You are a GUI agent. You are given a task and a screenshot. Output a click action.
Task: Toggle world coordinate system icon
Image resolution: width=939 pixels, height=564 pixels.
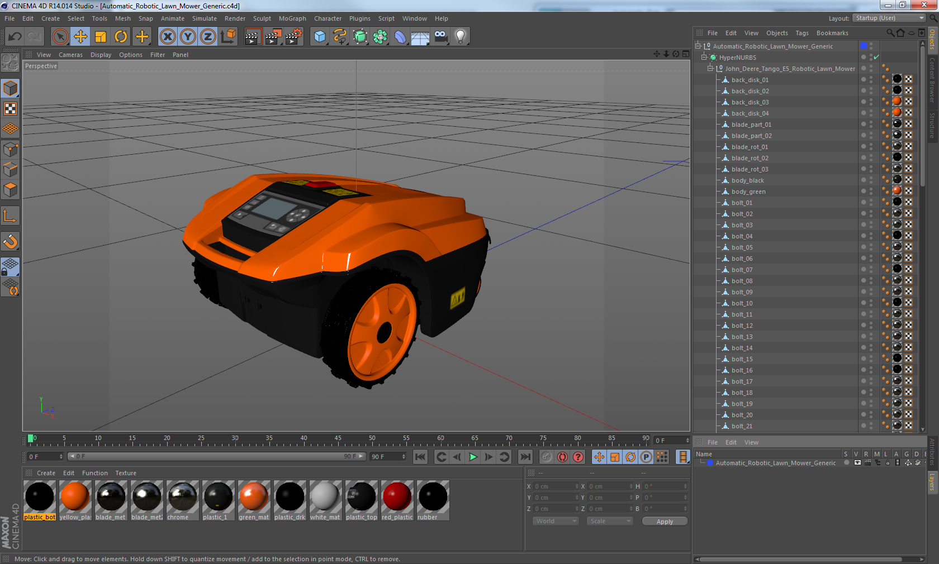(228, 37)
